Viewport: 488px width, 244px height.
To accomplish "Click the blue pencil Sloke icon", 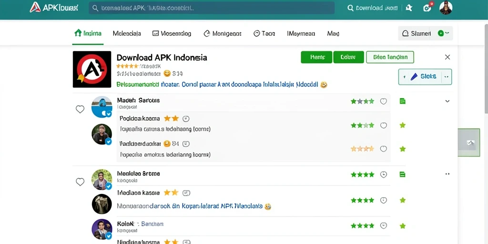I will pyautogui.click(x=414, y=77).
